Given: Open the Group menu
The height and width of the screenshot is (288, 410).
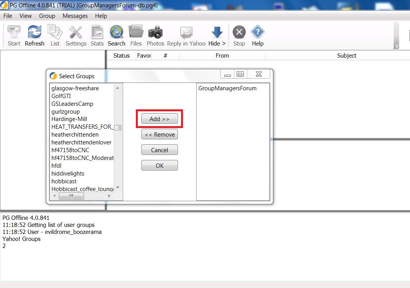Looking at the screenshot, I should pos(47,16).
